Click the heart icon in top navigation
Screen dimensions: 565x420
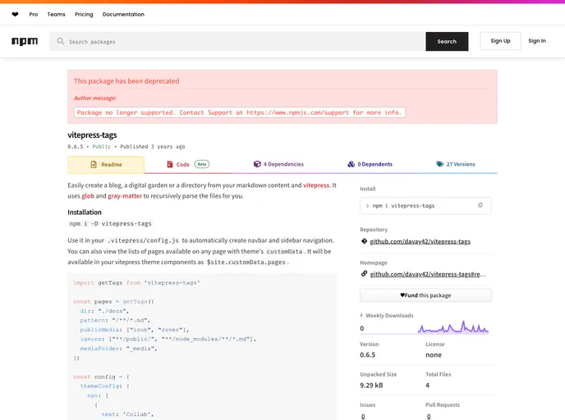point(15,15)
